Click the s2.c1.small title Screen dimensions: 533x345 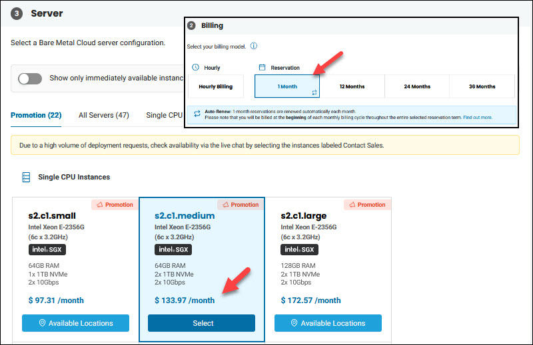[x=52, y=216]
